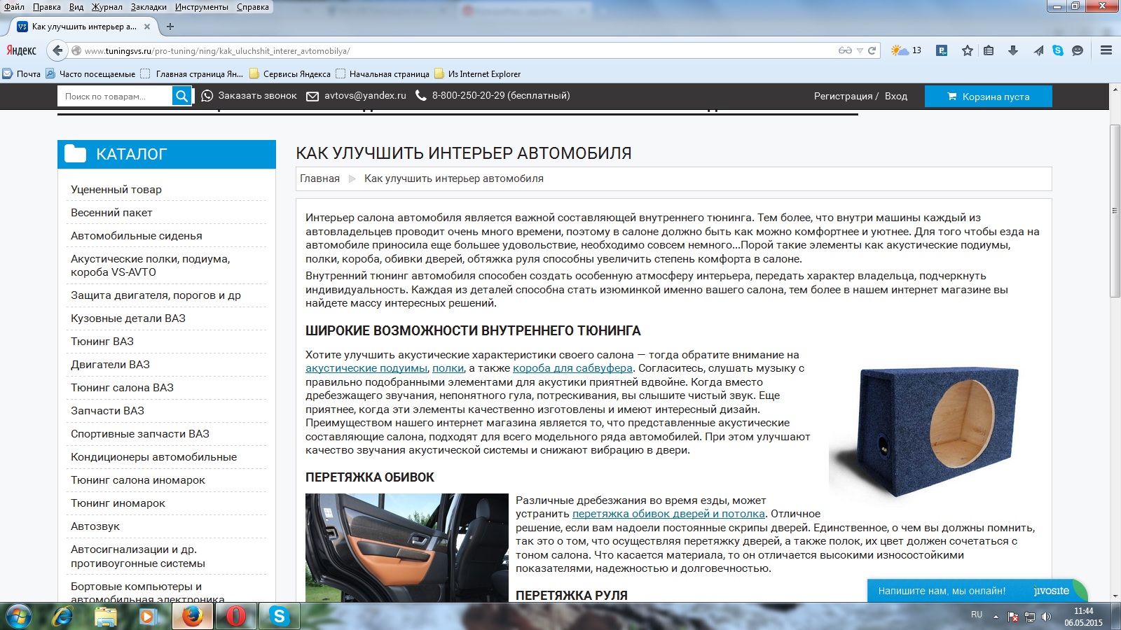This screenshot has width=1121, height=630.
Task: Open Из Internet Explorer bookmark folder
Action: tap(478, 73)
